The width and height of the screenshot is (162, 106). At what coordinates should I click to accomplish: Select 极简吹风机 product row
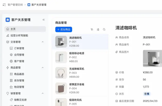80,101
